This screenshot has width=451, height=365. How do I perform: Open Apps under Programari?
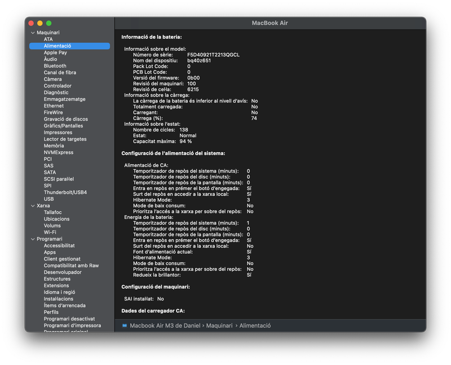pos(50,252)
